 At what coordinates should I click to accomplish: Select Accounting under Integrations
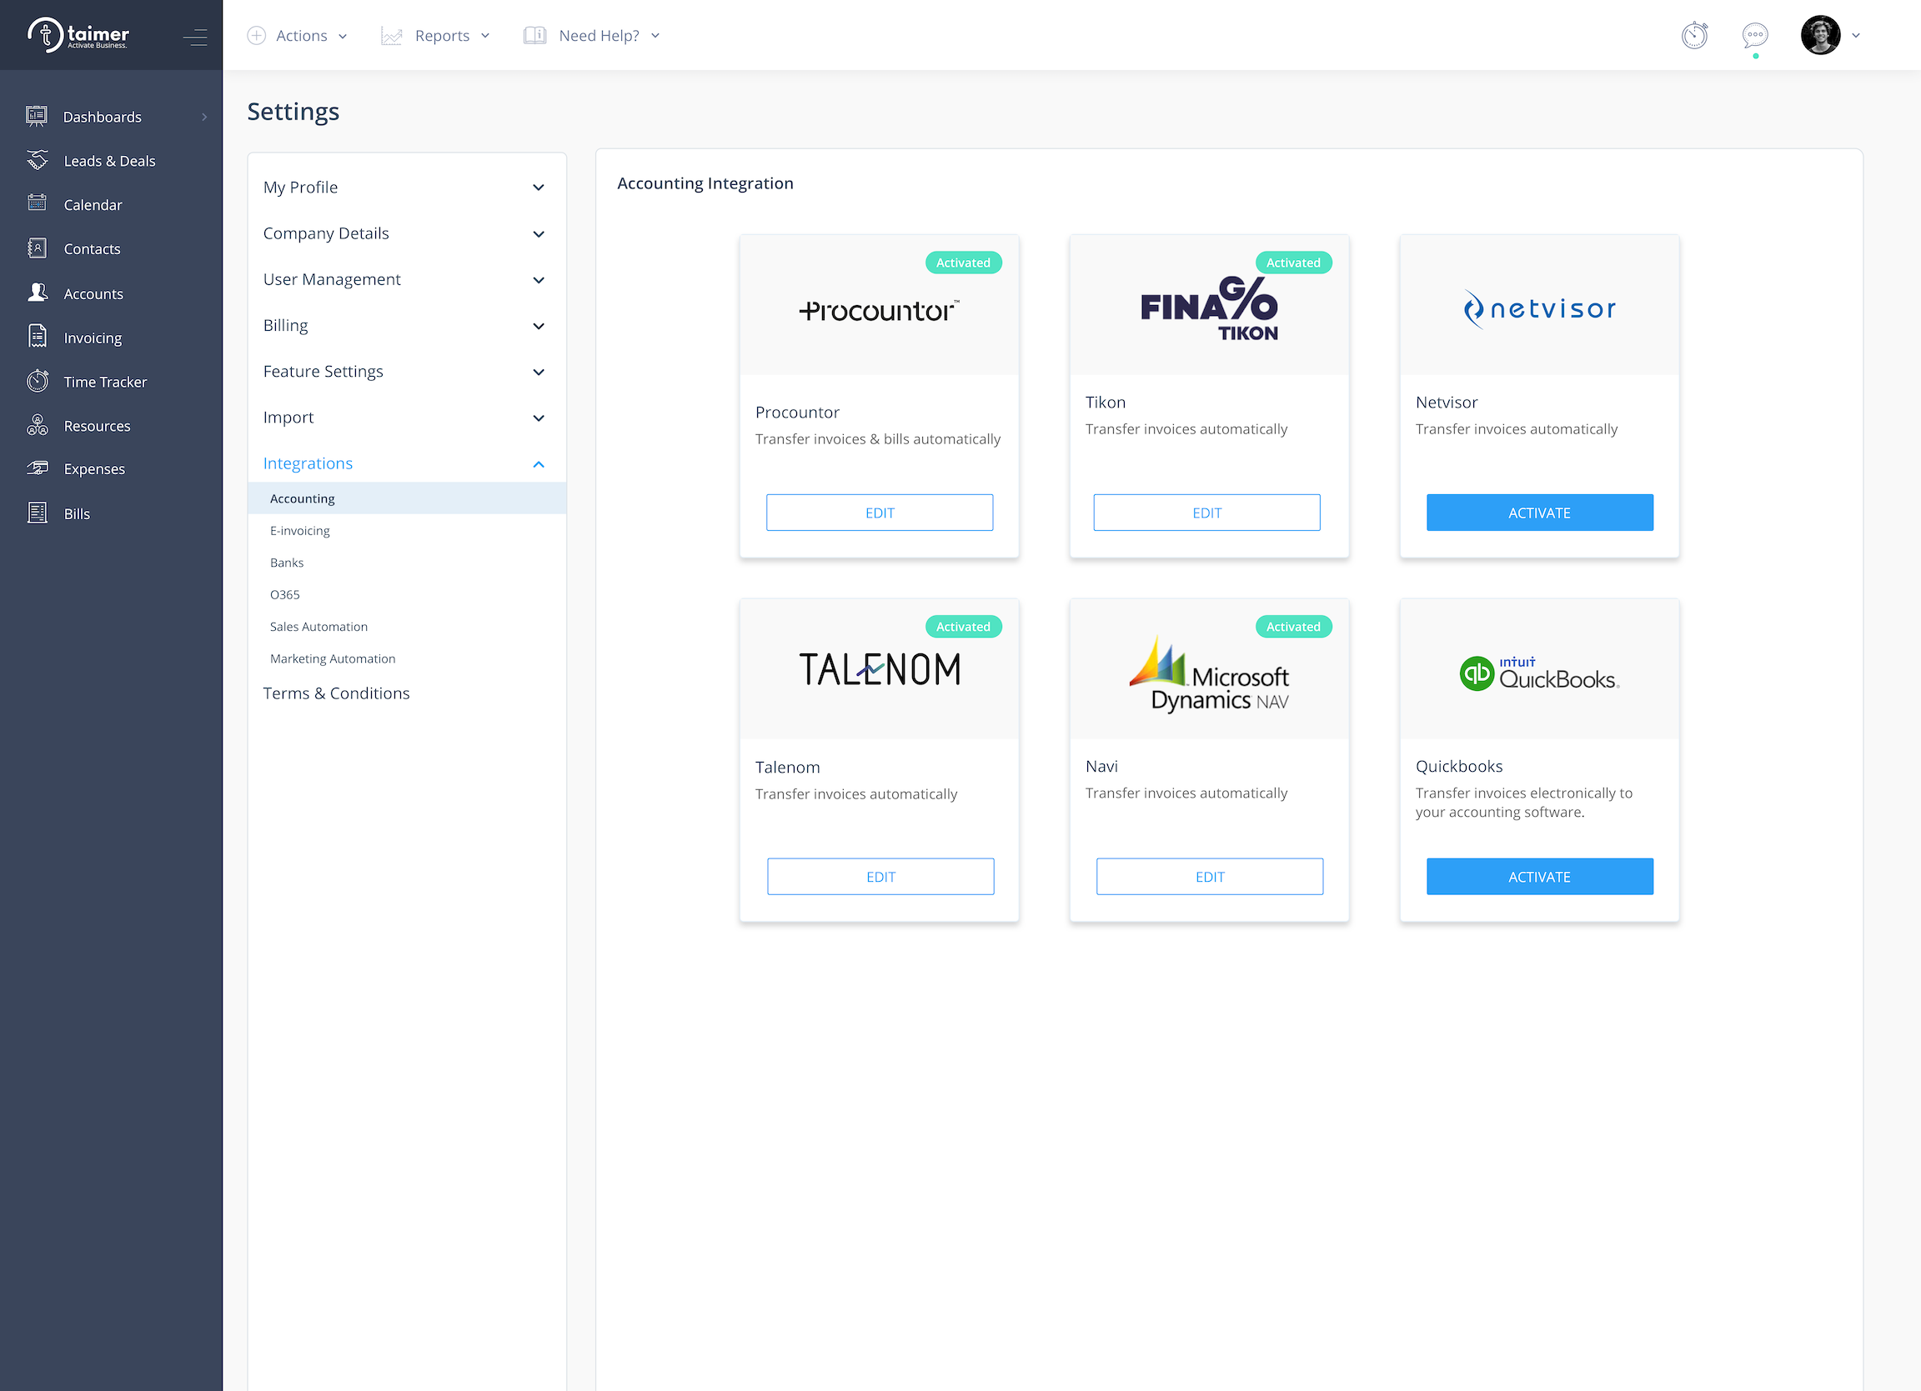pyautogui.click(x=407, y=498)
